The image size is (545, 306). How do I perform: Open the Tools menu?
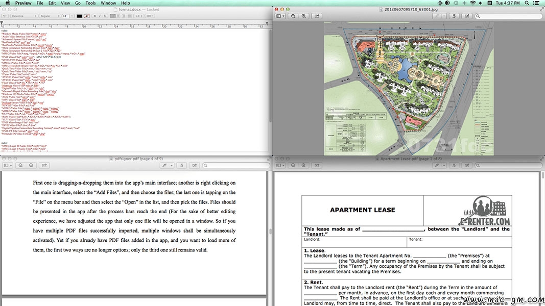coord(90,3)
